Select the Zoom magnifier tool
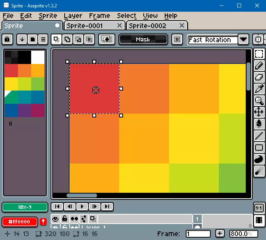 pos(259,100)
